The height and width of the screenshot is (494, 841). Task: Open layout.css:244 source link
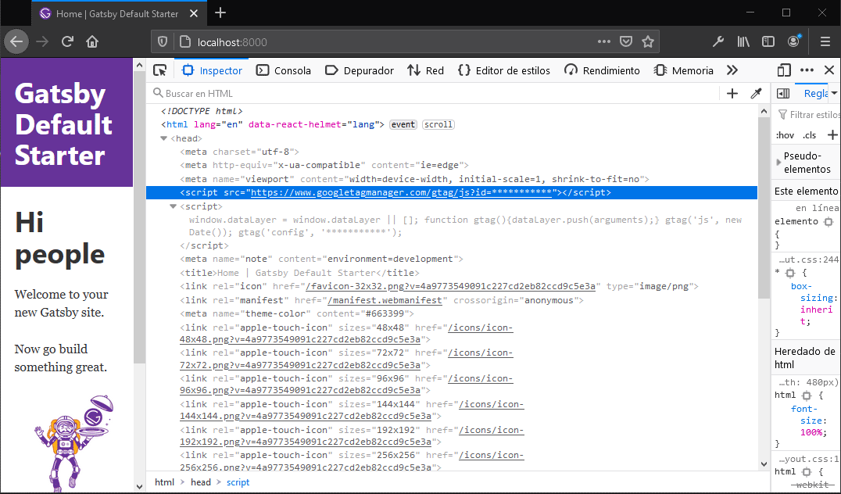(x=809, y=260)
